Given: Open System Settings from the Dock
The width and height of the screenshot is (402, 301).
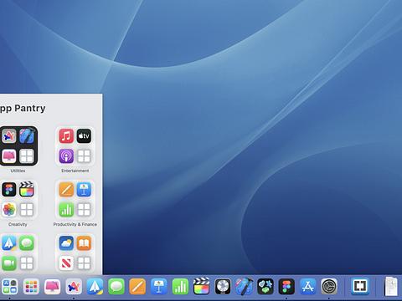Looking at the screenshot, I should (329, 286).
